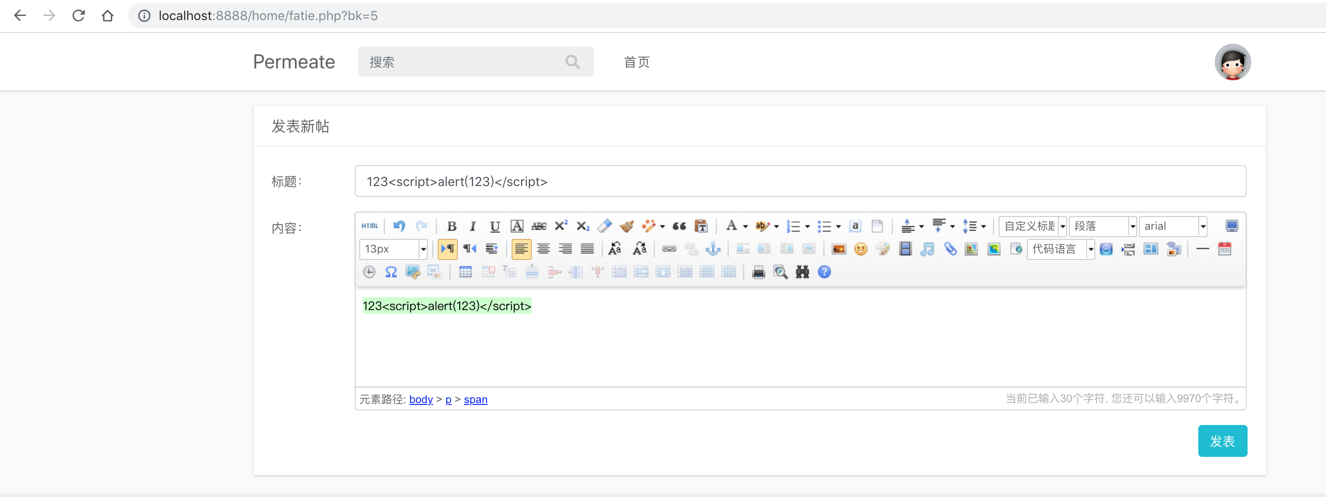Screen dimensions: 1326x497
Task: Go to 首页 in navigation bar
Action: 637,62
